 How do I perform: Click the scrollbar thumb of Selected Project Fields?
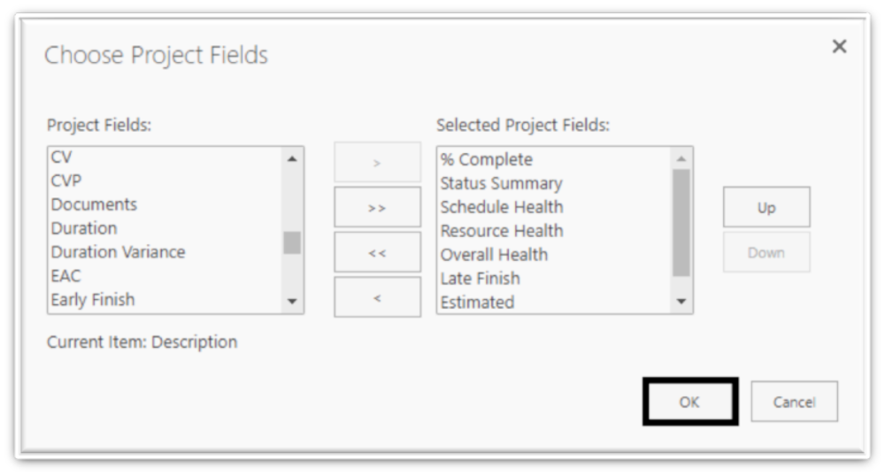(x=681, y=221)
